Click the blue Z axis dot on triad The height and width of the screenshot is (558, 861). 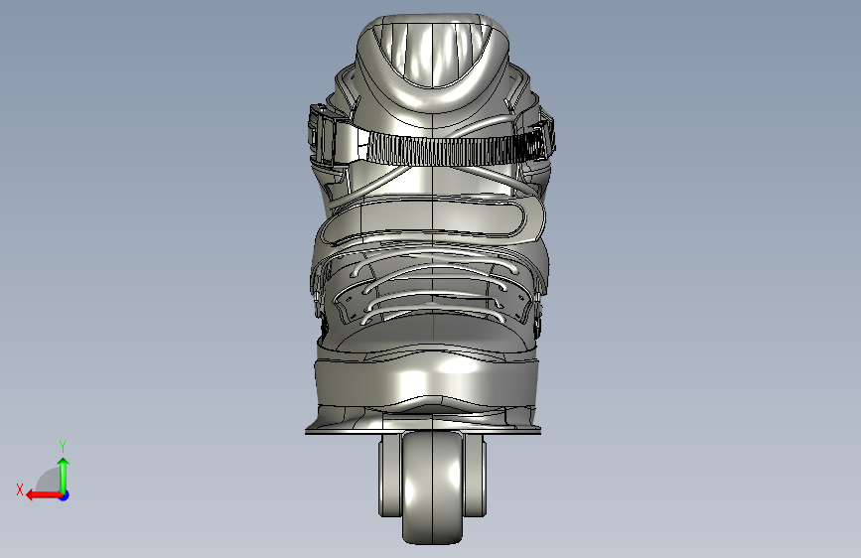coord(65,495)
